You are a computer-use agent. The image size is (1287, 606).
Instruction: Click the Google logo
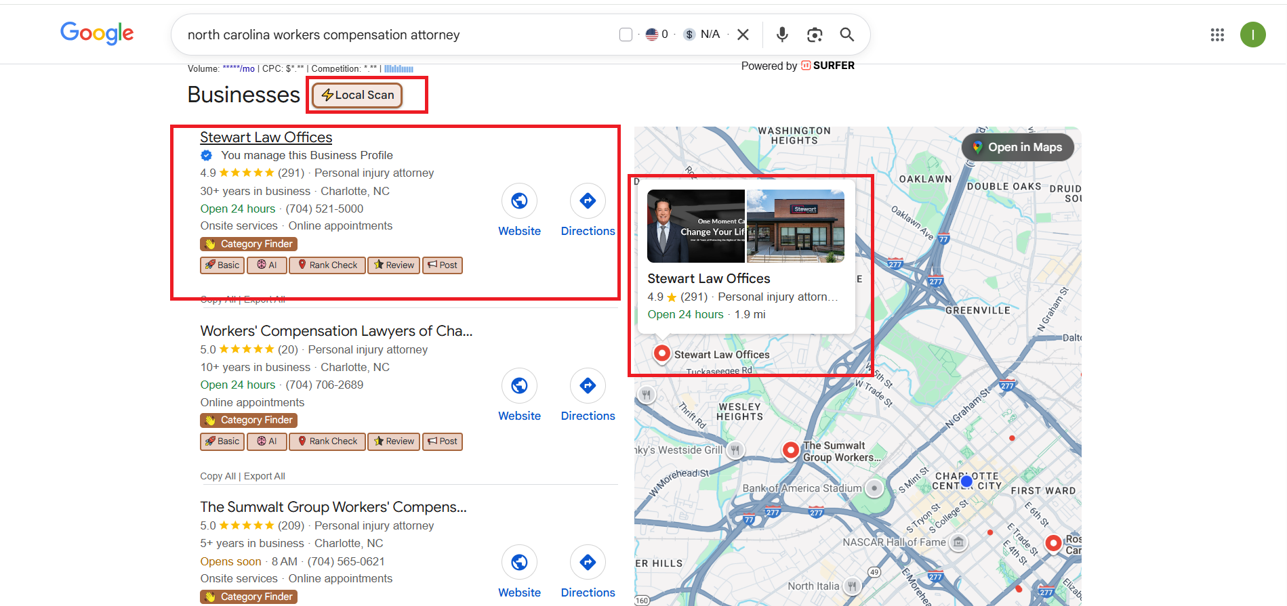point(97,33)
